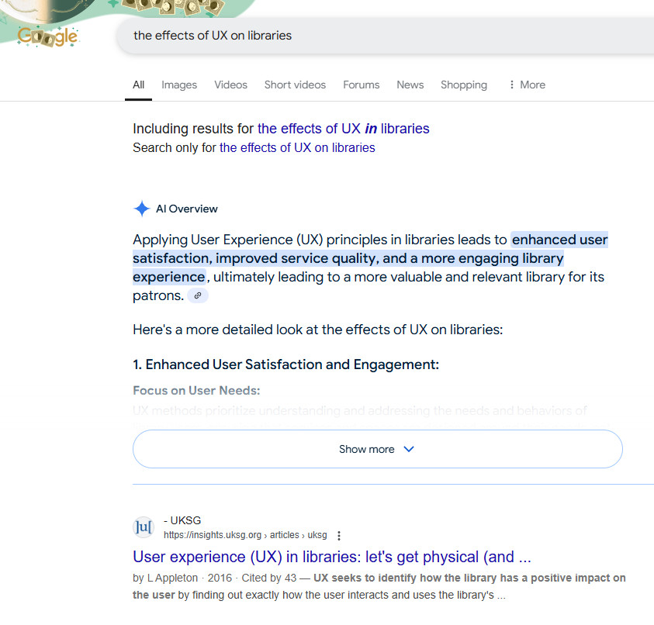Open the Short videos tab
The height and width of the screenshot is (625, 654).
(x=295, y=85)
